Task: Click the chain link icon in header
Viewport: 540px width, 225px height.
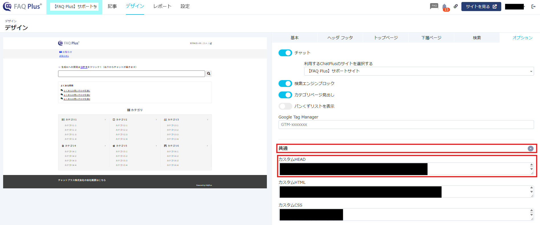Action: point(456,6)
